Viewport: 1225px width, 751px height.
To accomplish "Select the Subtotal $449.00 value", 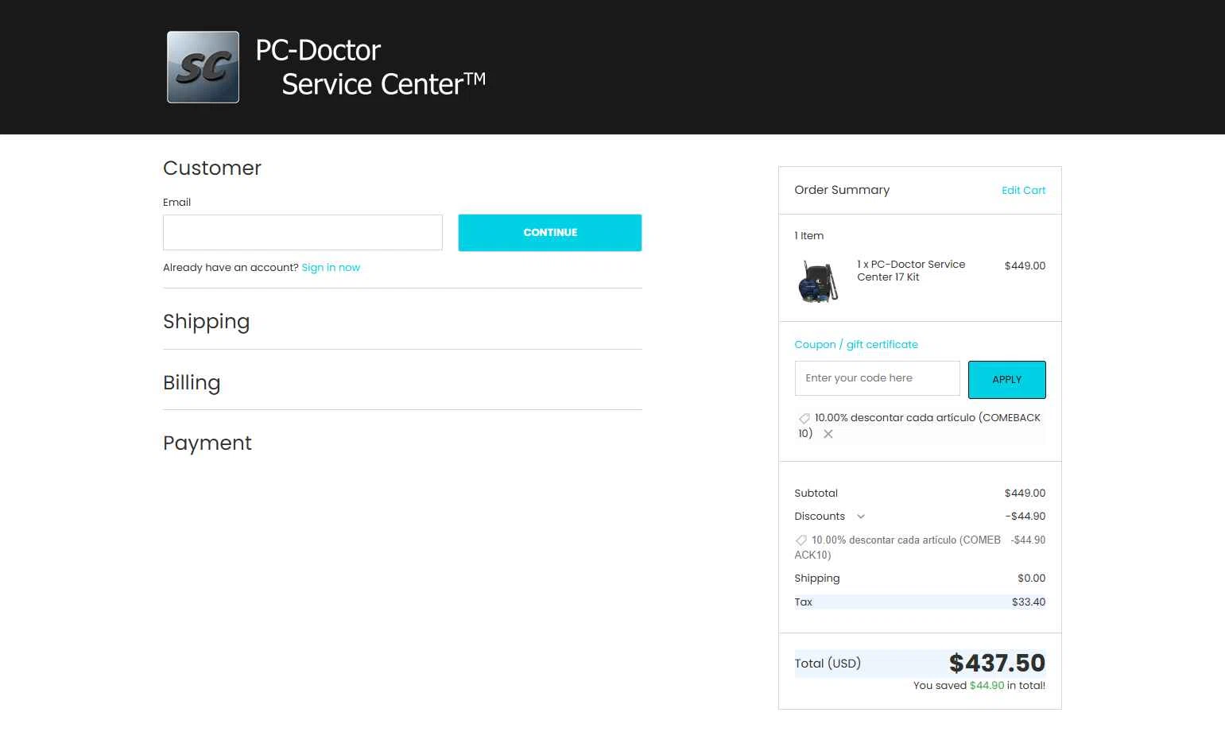I will pos(1025,493).
